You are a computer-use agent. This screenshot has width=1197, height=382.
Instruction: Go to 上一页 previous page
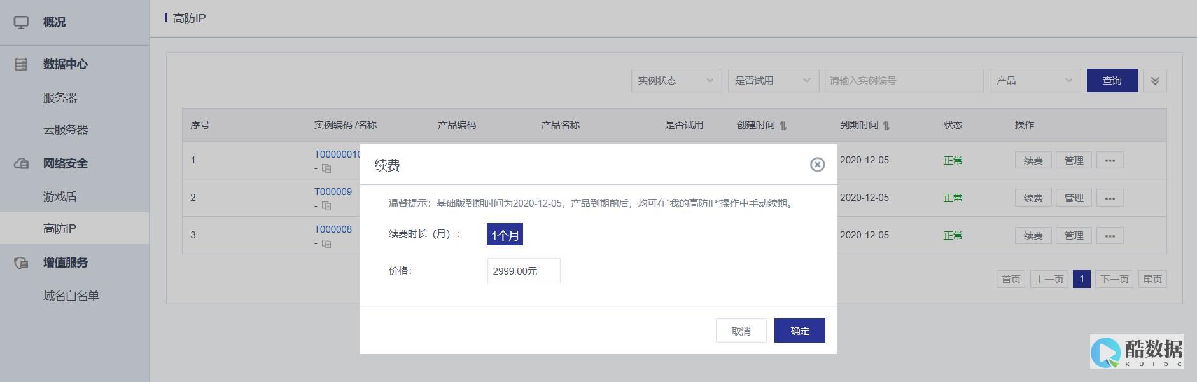1049,279
